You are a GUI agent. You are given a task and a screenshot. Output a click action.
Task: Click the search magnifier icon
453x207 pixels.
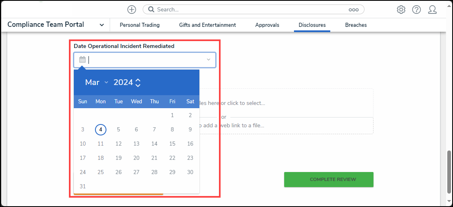coord(151,9)
